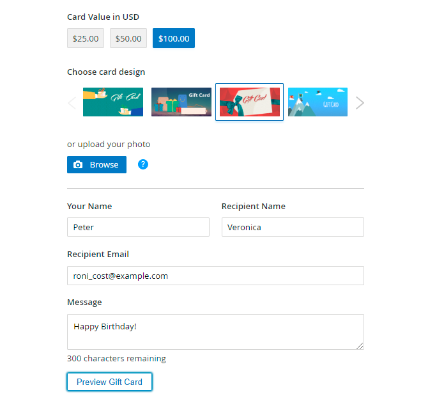Choose the $50.00 card value

pos(128,38)
